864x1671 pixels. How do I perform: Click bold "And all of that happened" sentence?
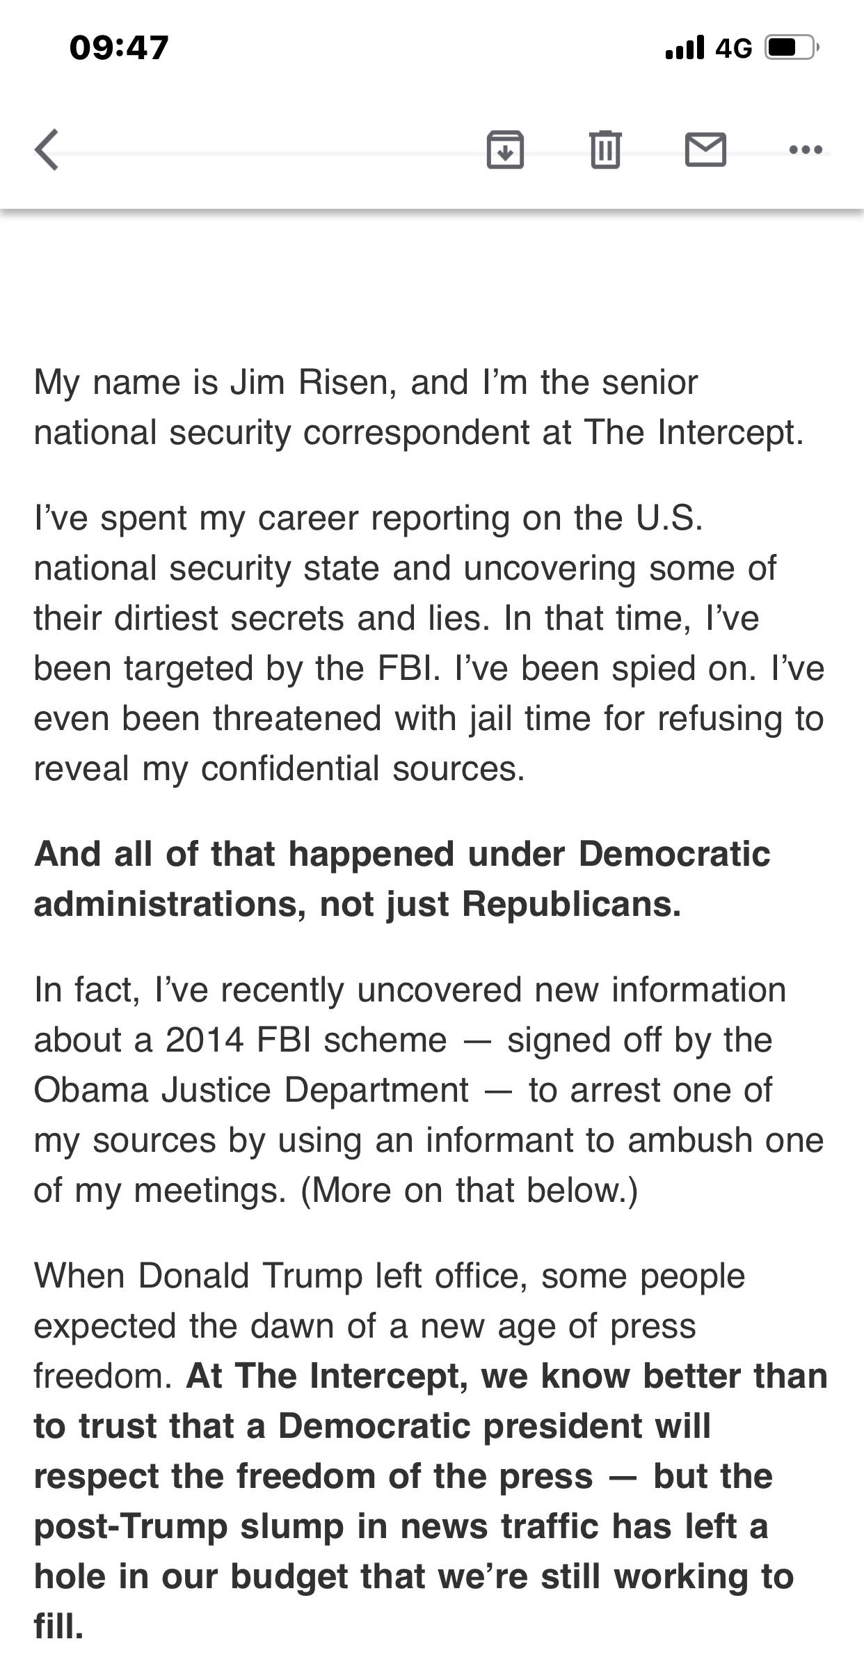tap(401, 854)
